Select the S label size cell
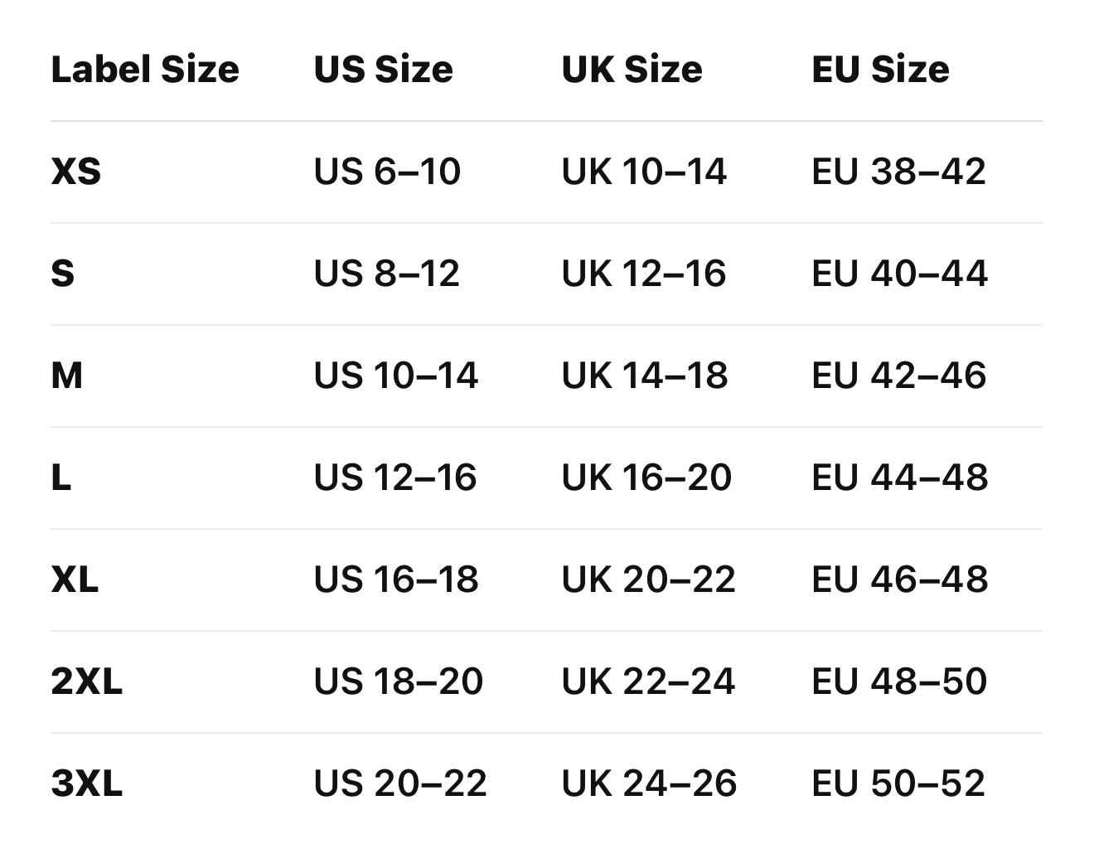The image size is (1094, 844). (63, 274)
